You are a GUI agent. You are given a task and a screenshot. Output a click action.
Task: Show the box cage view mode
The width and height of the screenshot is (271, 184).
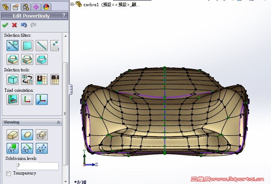13,135
